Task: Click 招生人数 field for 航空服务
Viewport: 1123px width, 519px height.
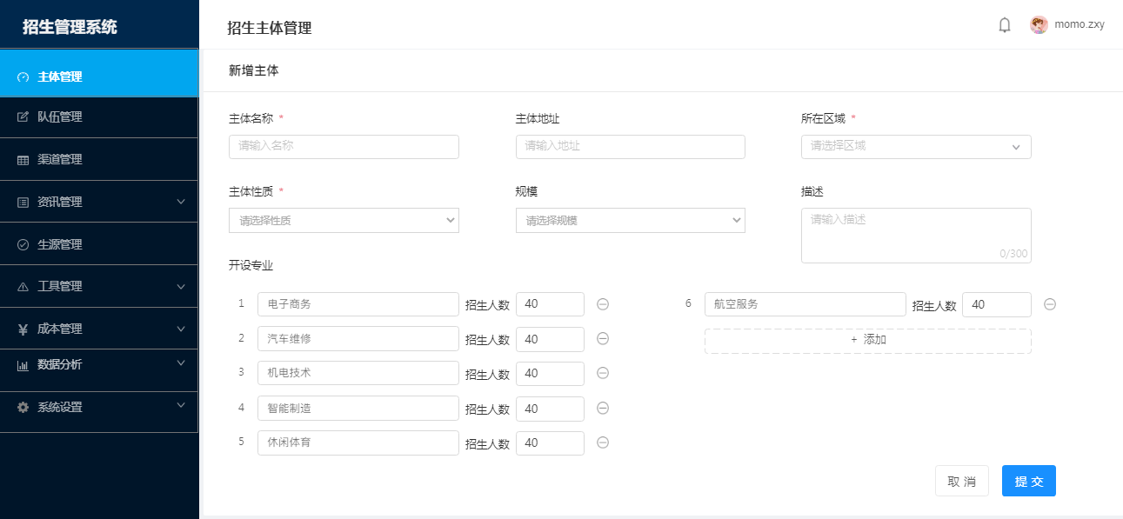Action: click(997, 304)
